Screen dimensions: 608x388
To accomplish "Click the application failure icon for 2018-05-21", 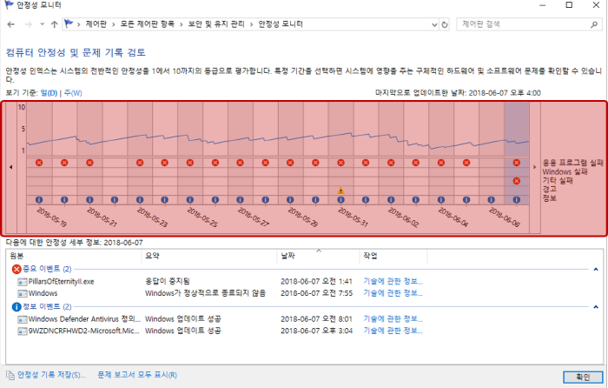I will pos(89,163).
